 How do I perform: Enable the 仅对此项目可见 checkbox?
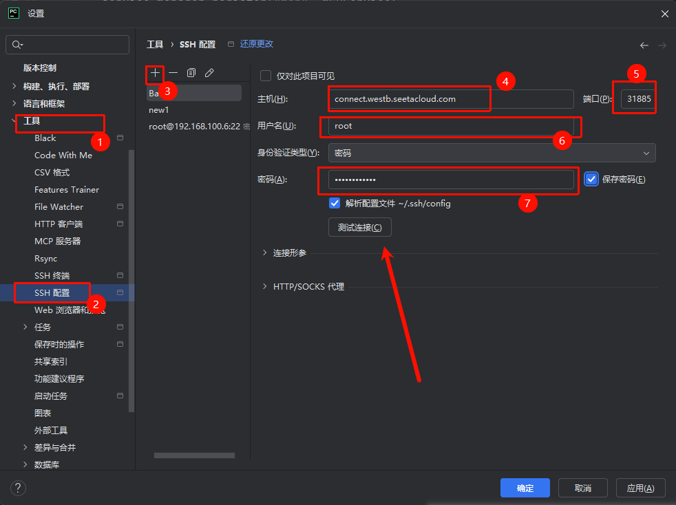pos(266,76)
